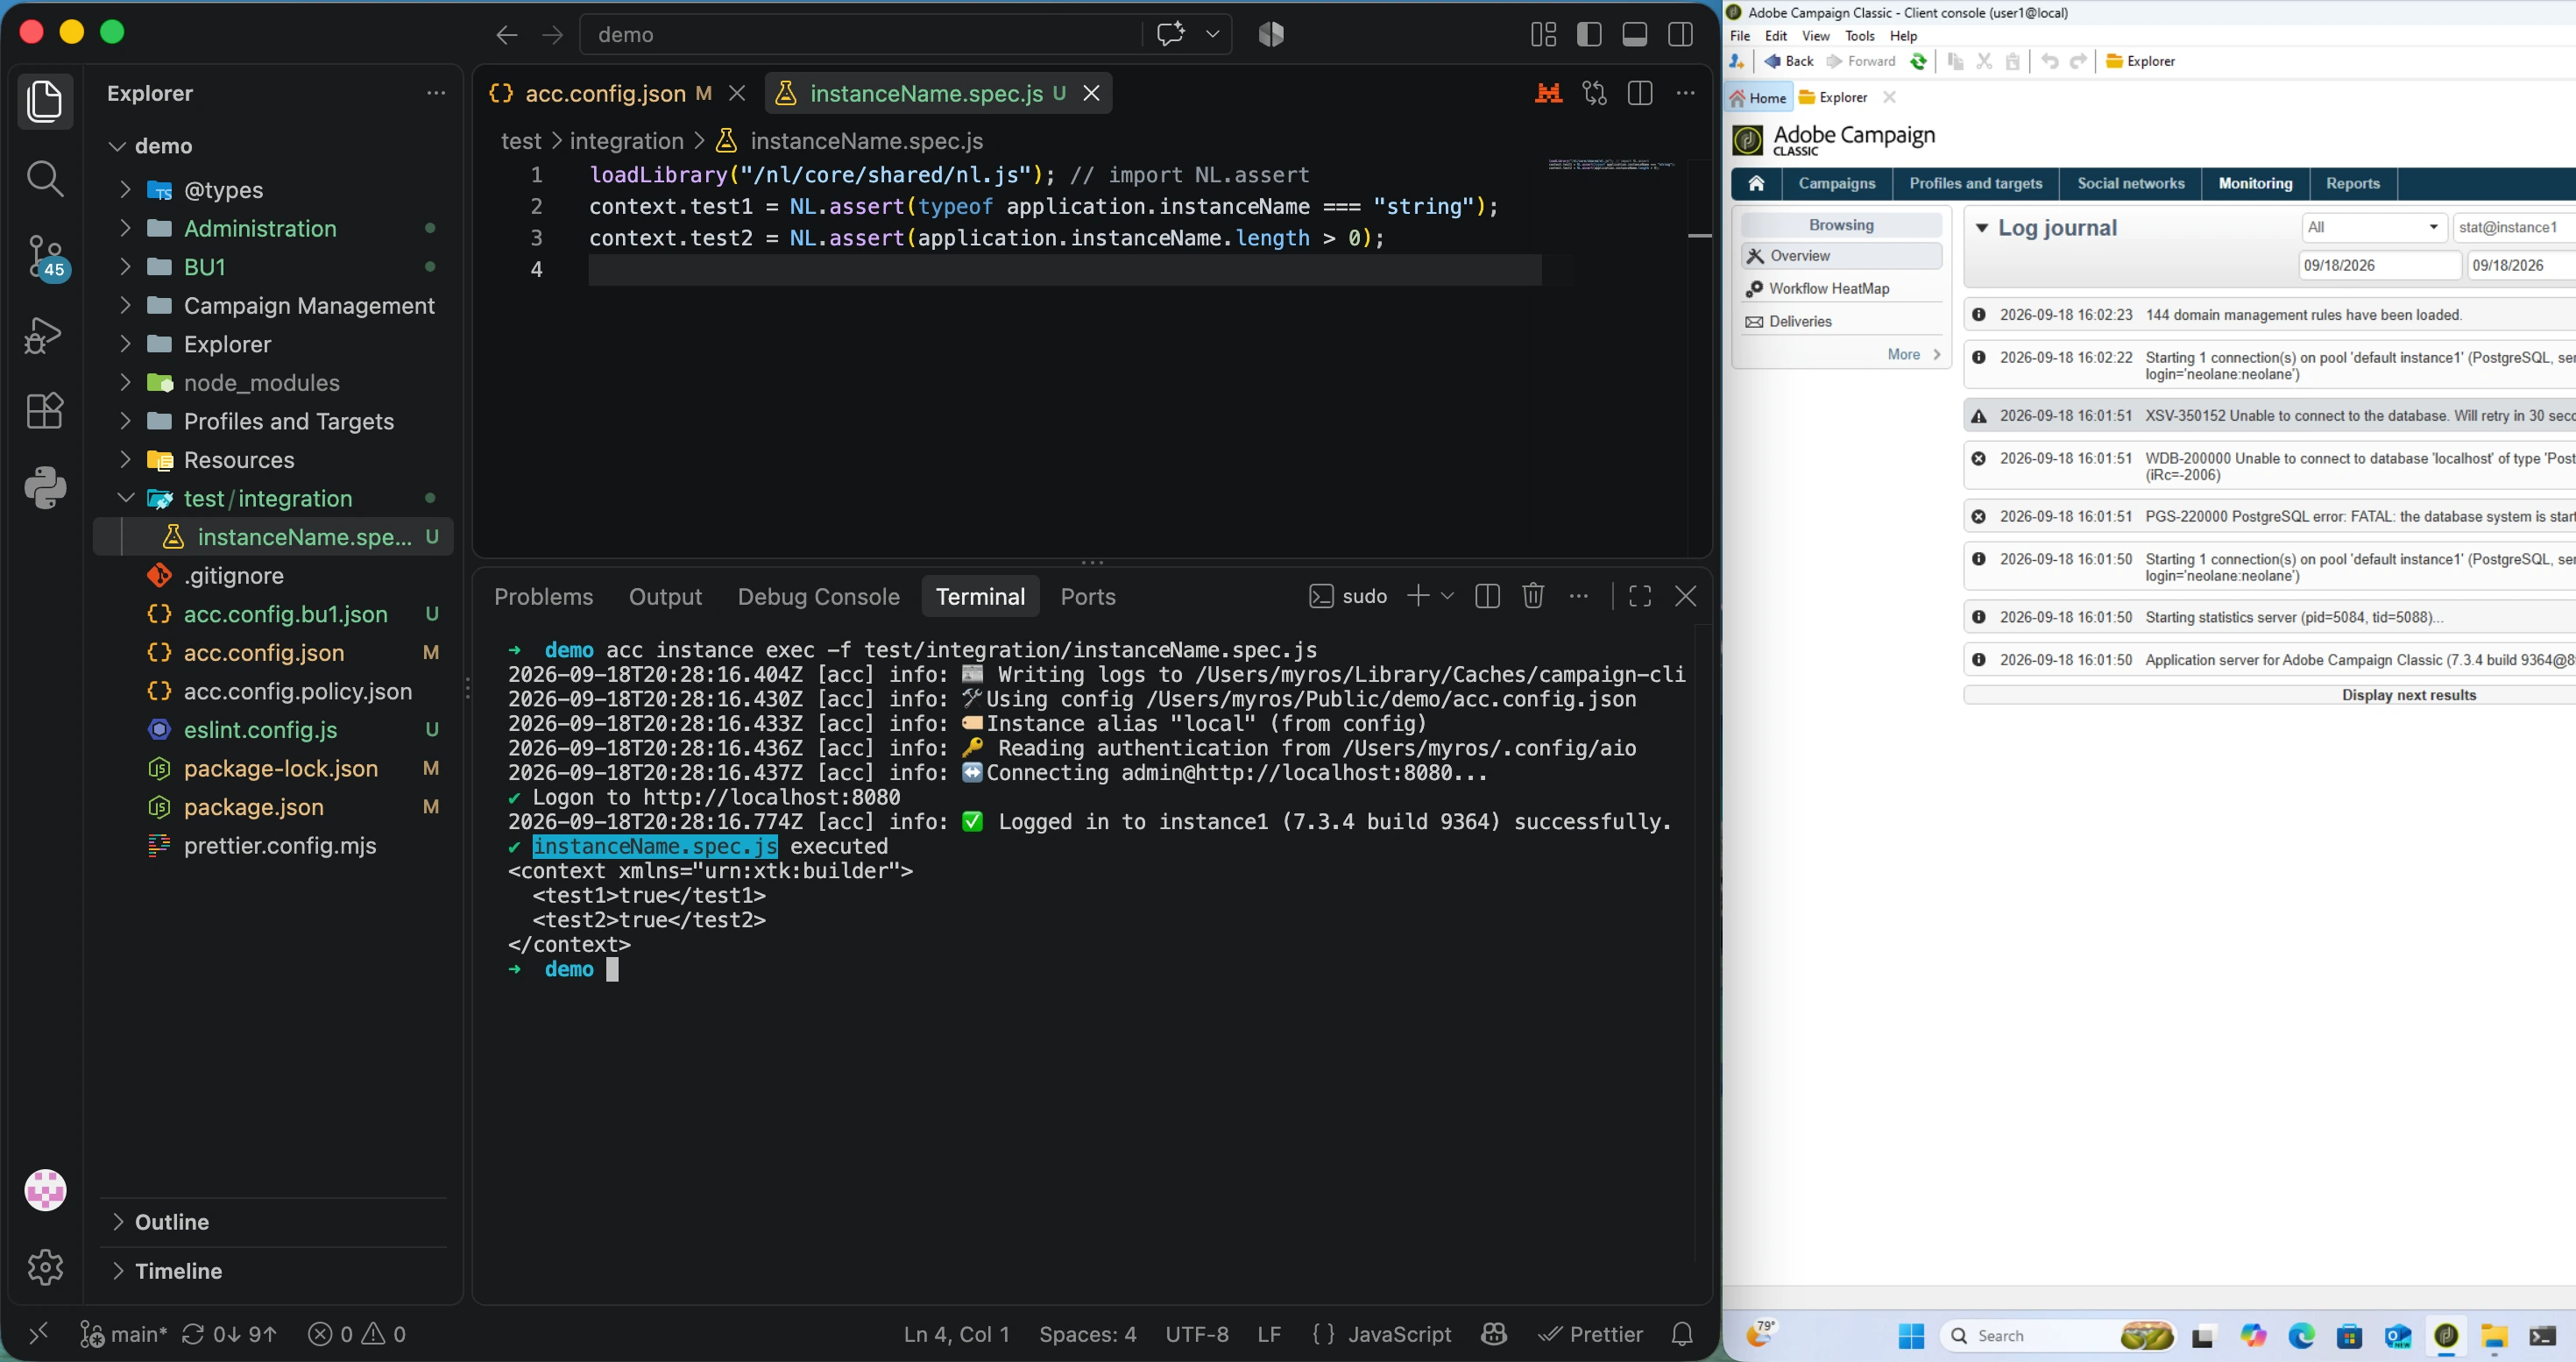The height and width of the screenshot is (1362, 2576).
Task: Click the main* git branch status item
Action: point(124,1334)
